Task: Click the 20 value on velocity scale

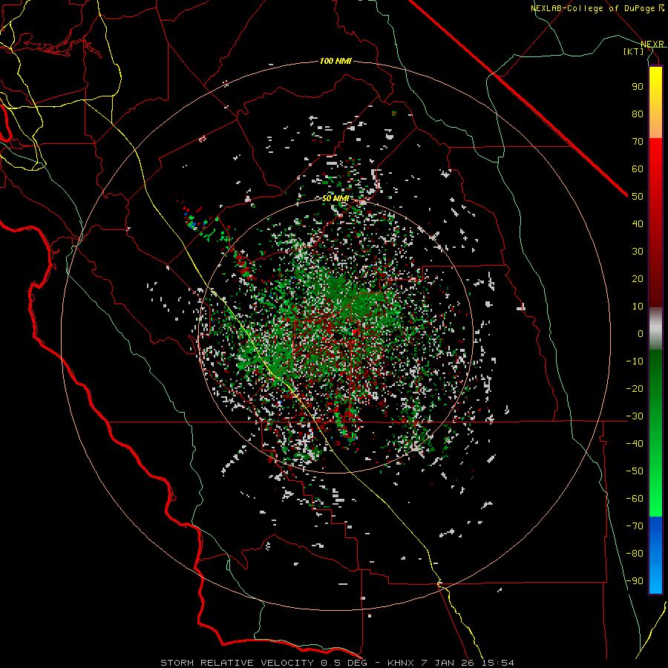Action: 638,278
